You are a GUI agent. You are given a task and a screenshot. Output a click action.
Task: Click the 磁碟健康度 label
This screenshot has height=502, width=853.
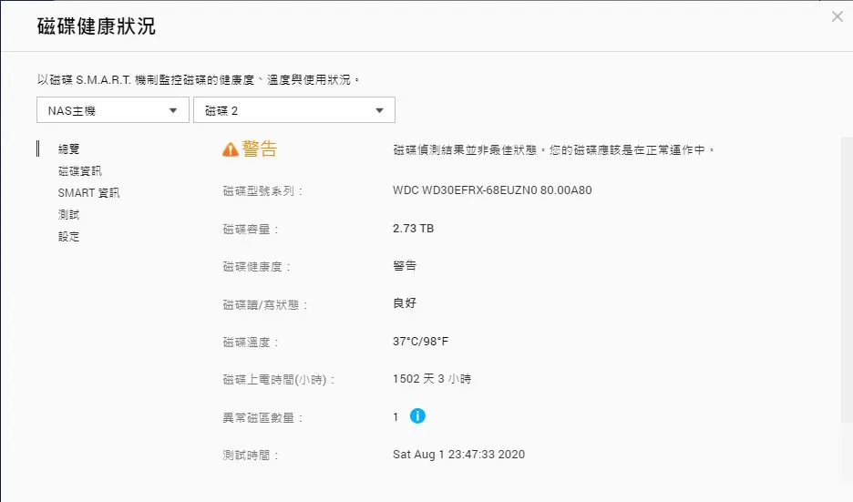coord(257,267)
